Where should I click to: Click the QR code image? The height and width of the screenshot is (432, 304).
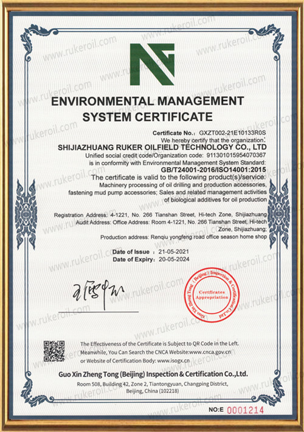coord(54,351)
